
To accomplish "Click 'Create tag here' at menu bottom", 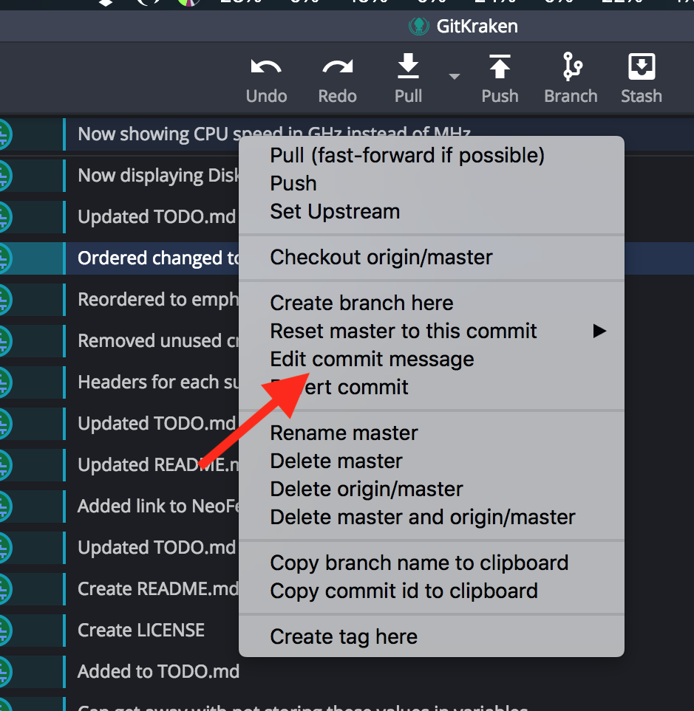I will coord(344,636).
